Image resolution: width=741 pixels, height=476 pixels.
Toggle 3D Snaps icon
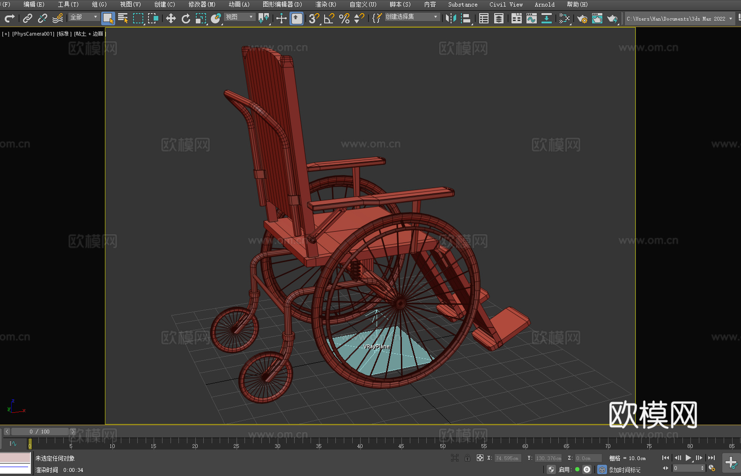[314, 18]
